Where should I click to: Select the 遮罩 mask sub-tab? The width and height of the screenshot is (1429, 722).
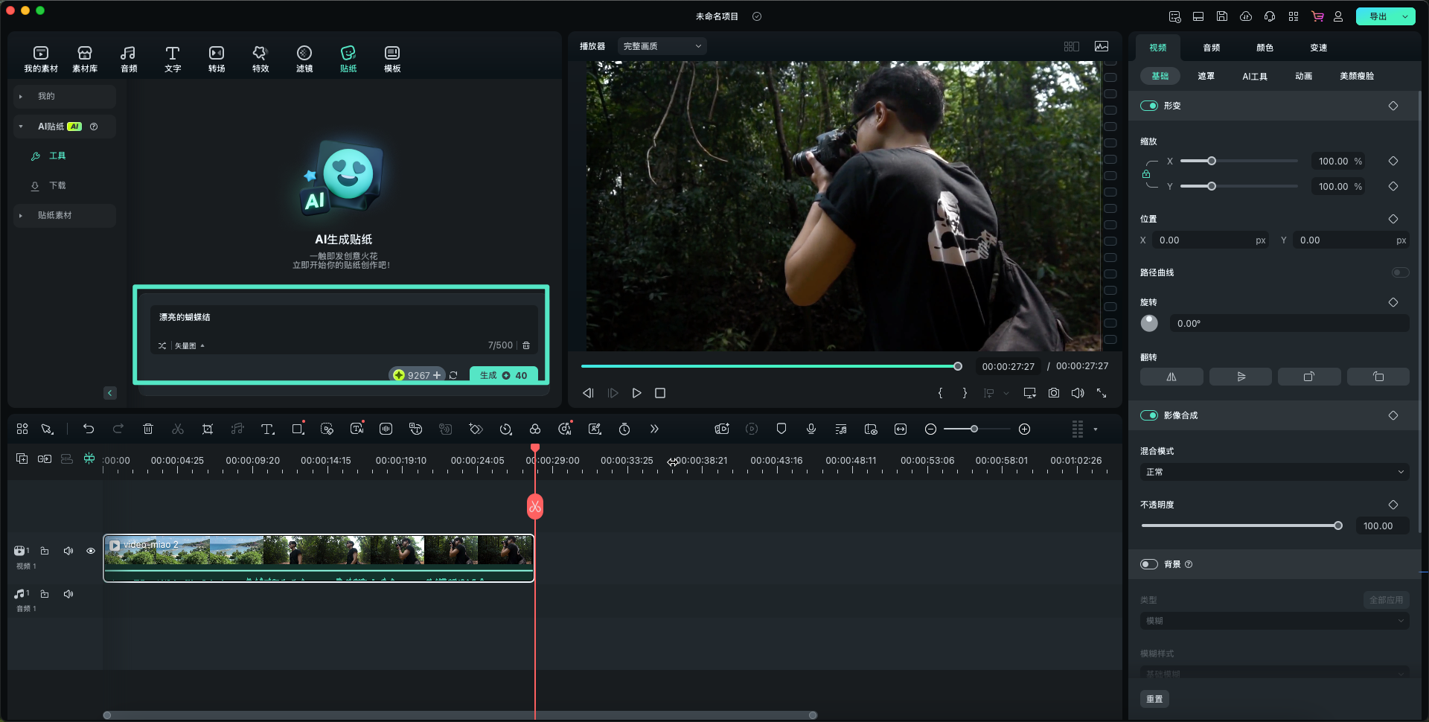[1206, 76]
